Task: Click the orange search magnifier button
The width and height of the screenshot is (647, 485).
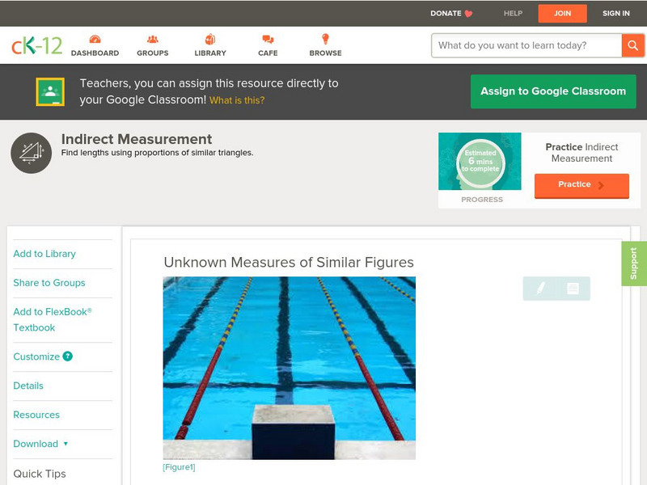Action: pos(632,45)
